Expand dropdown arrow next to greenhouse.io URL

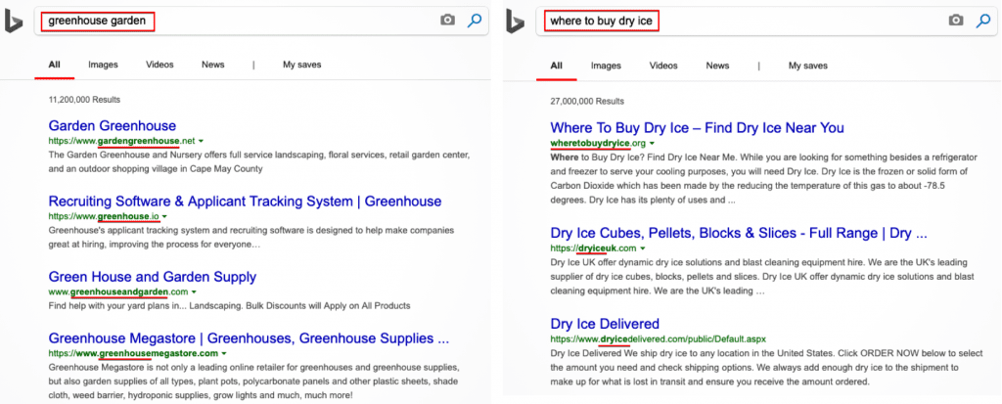point(164,217)
